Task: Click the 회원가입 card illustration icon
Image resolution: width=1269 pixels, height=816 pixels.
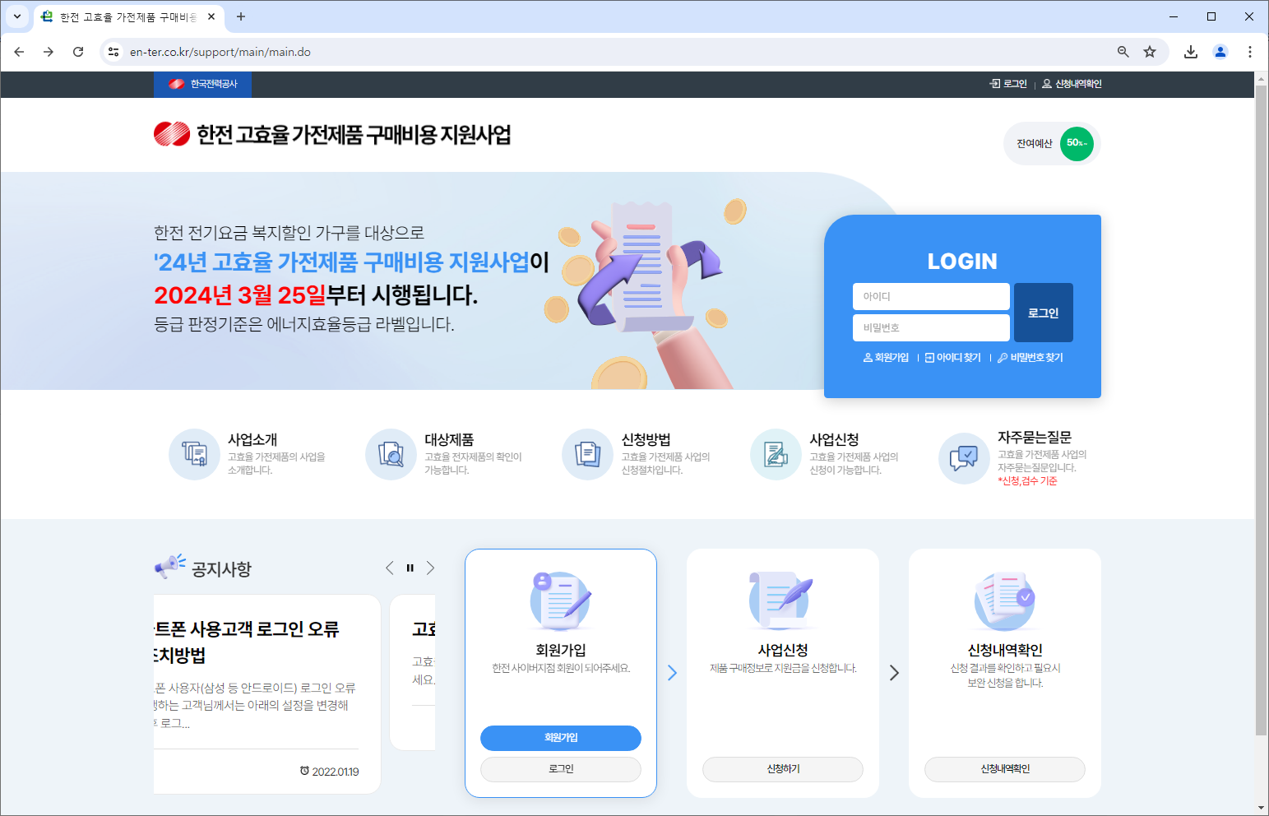Action: [560, 601]
